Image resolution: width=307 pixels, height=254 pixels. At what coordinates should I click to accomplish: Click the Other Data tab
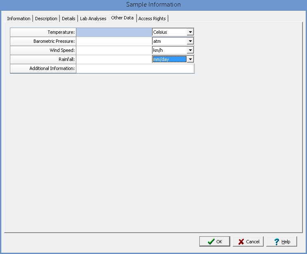122,18
